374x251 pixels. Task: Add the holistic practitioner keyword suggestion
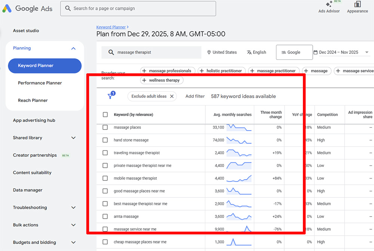(222, 71)
